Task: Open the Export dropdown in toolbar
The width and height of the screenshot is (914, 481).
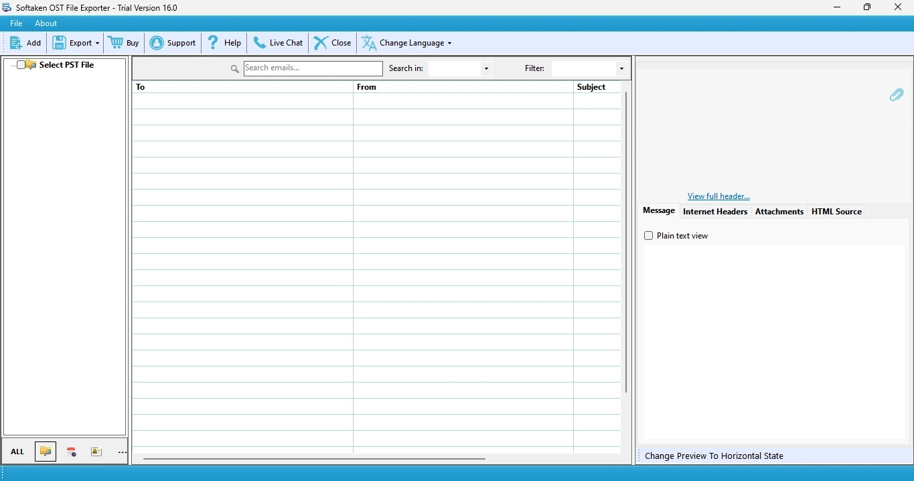Action: click(x=76, y=43)
